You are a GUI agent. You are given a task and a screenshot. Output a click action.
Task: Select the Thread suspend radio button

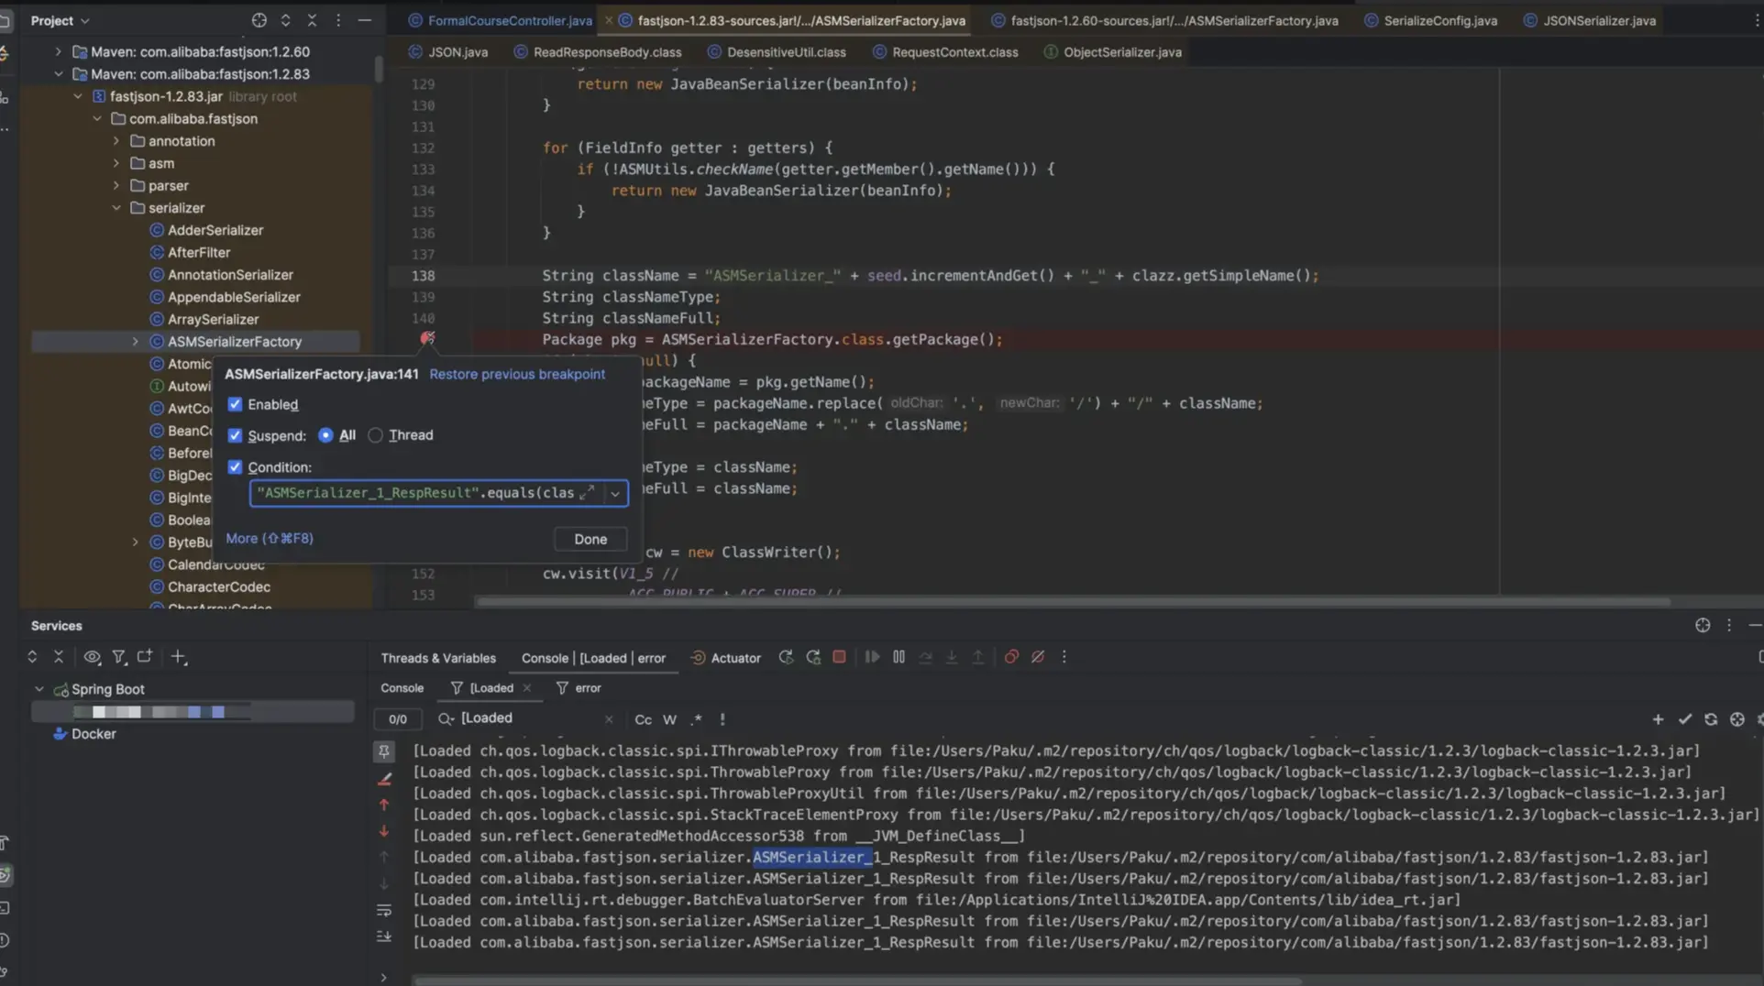[x=375, y=435]
